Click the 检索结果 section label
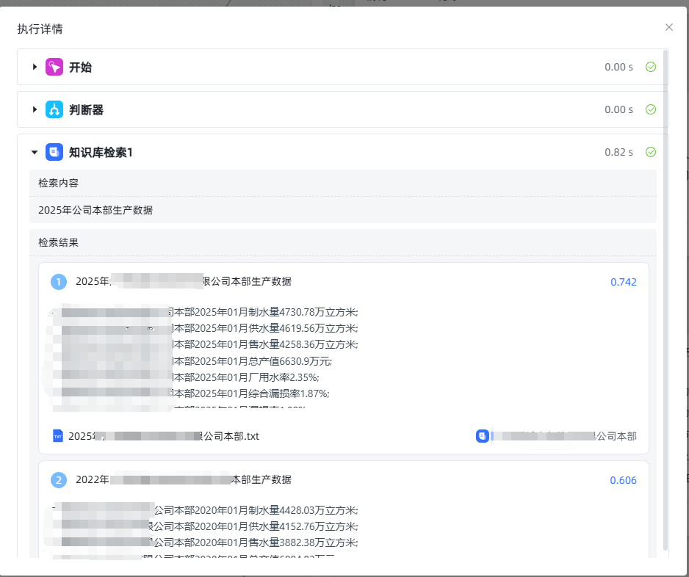This screenshot has height=577, width=689. click(59, 242)
